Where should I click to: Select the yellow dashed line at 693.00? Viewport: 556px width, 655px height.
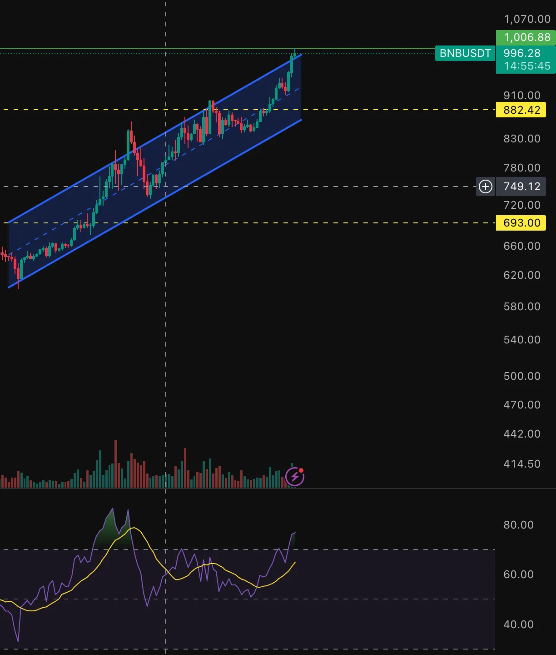click(x=363, y=223)
